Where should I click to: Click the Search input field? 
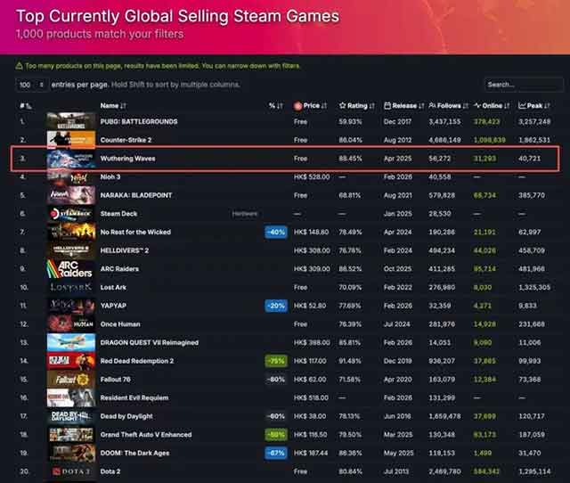(x=523, y=85)
